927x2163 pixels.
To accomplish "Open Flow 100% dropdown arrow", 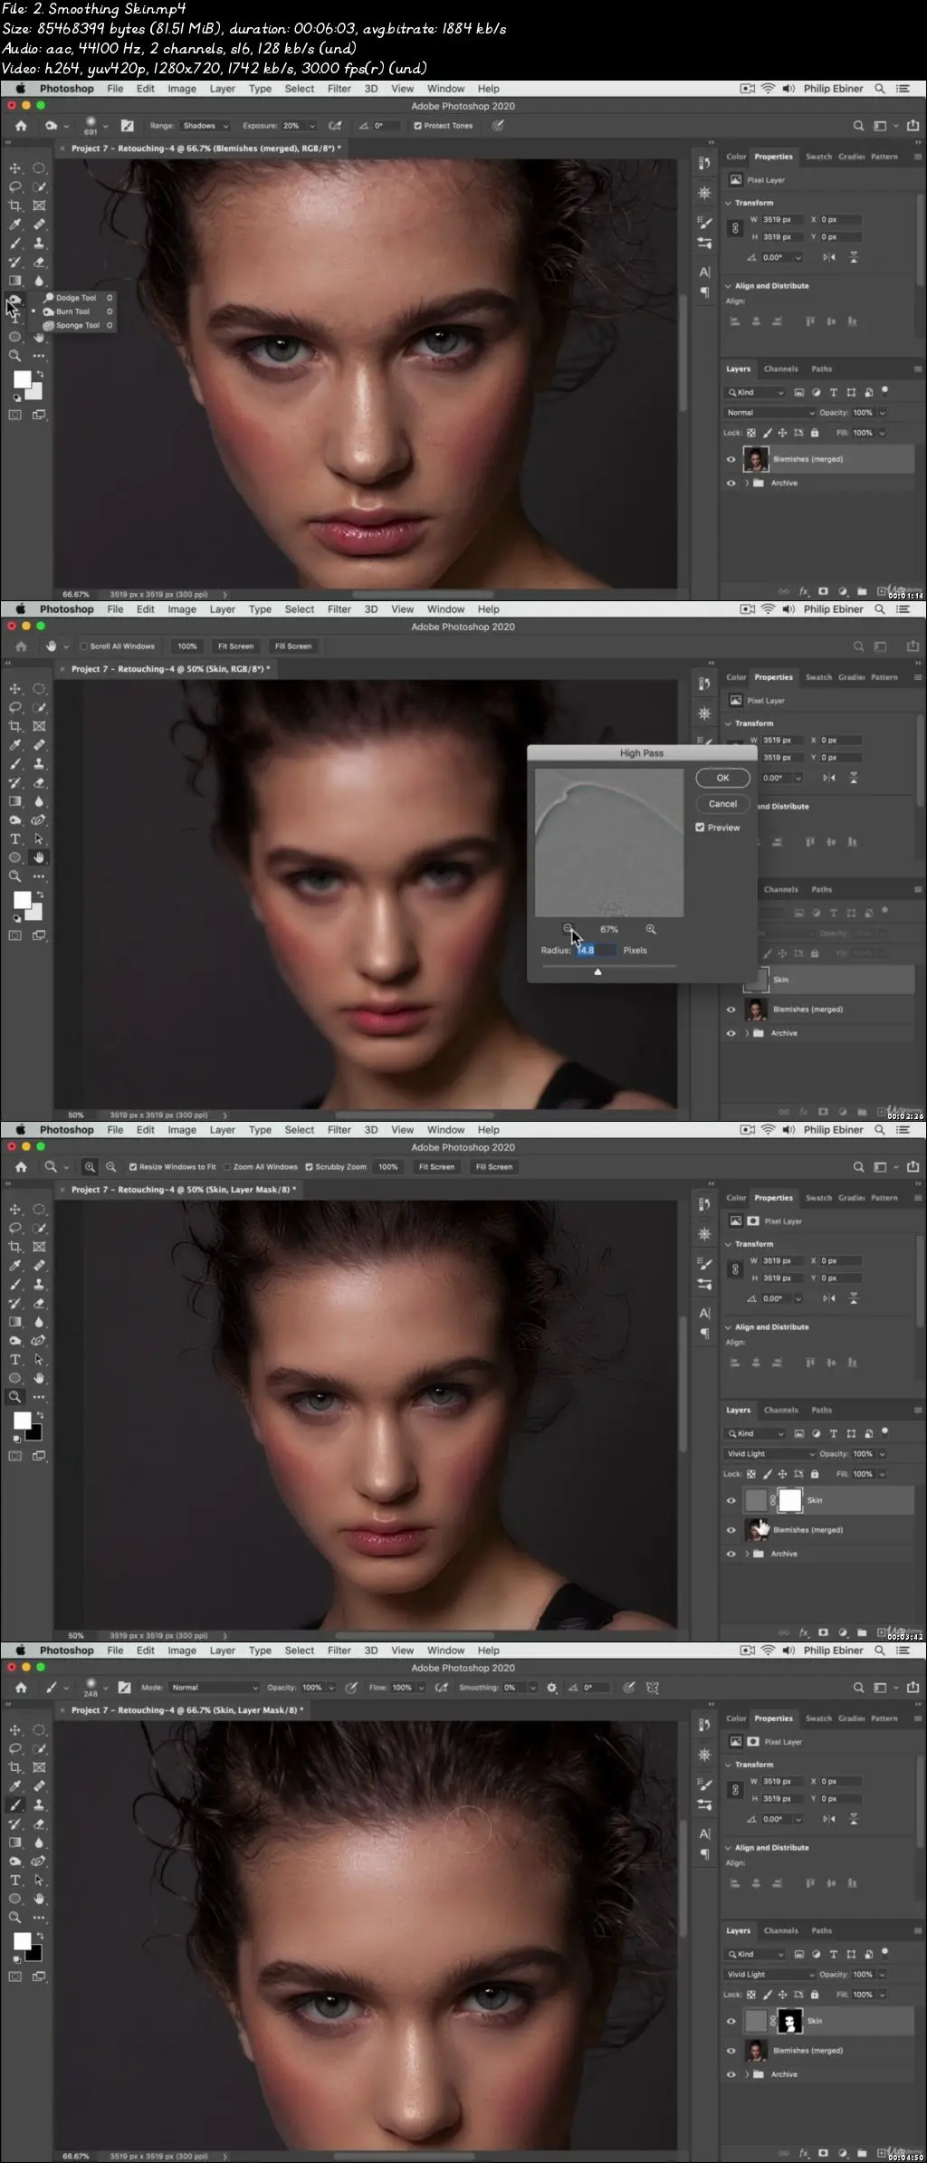I will tap(421, 1688).
